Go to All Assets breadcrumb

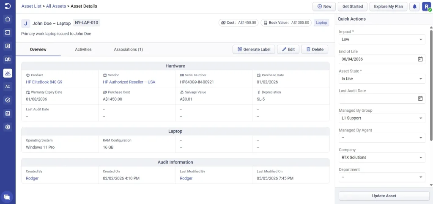click(56, 6)
